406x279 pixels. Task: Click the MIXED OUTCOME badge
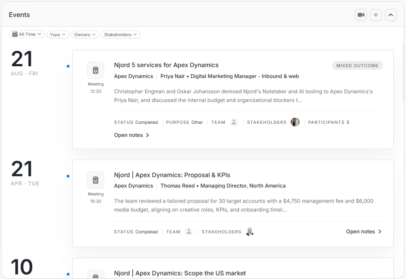[357, 65]
